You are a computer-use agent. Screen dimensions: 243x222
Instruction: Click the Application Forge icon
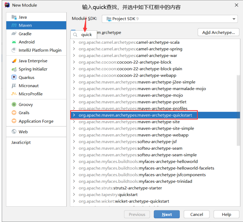[x=14, y=121]
